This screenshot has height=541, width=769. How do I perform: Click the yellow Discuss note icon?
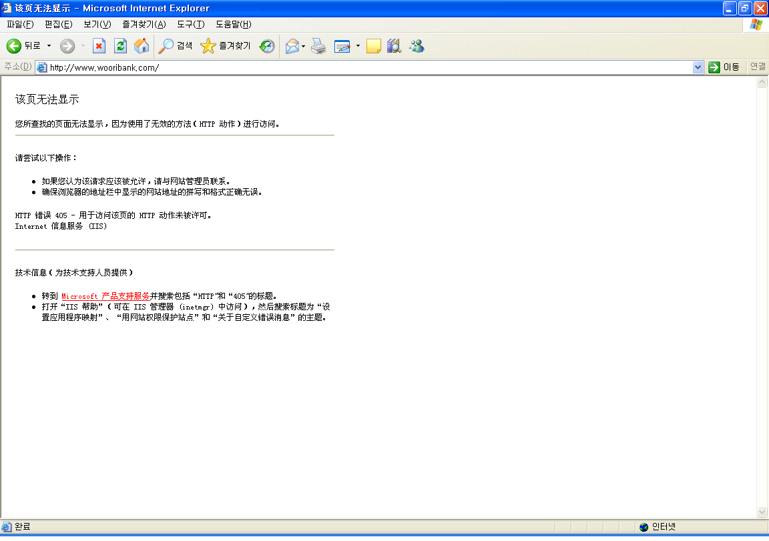tap(374, 46)
